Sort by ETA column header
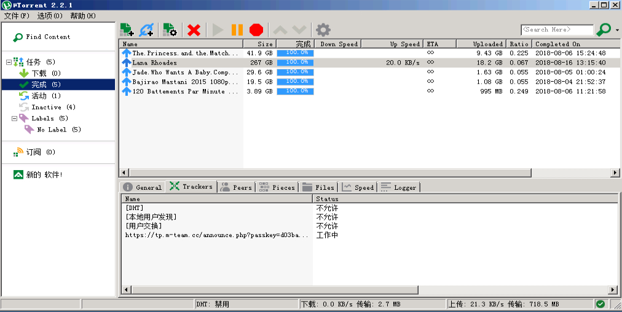 coord(440,44)
